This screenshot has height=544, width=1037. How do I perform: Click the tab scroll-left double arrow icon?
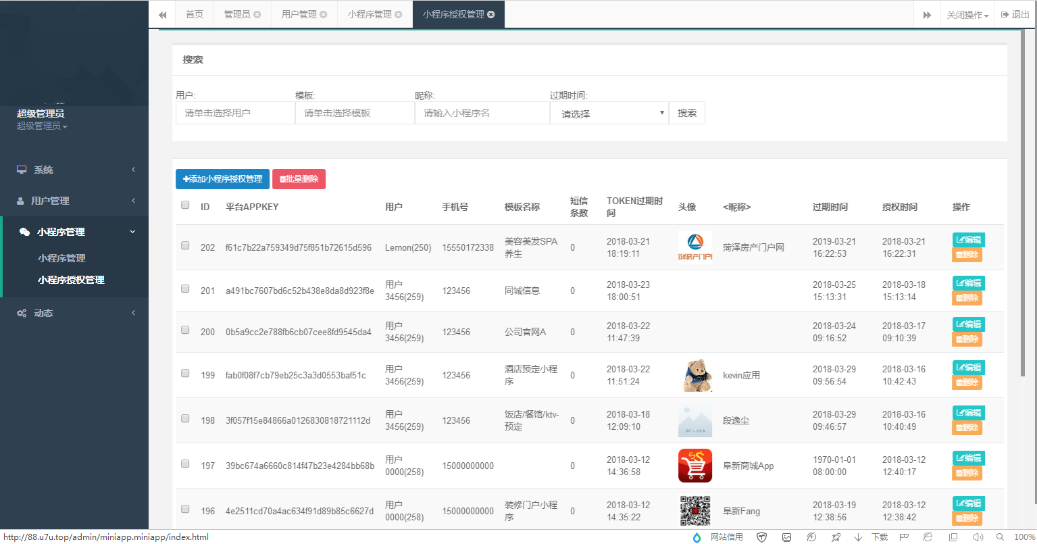[x=162, y=15]
